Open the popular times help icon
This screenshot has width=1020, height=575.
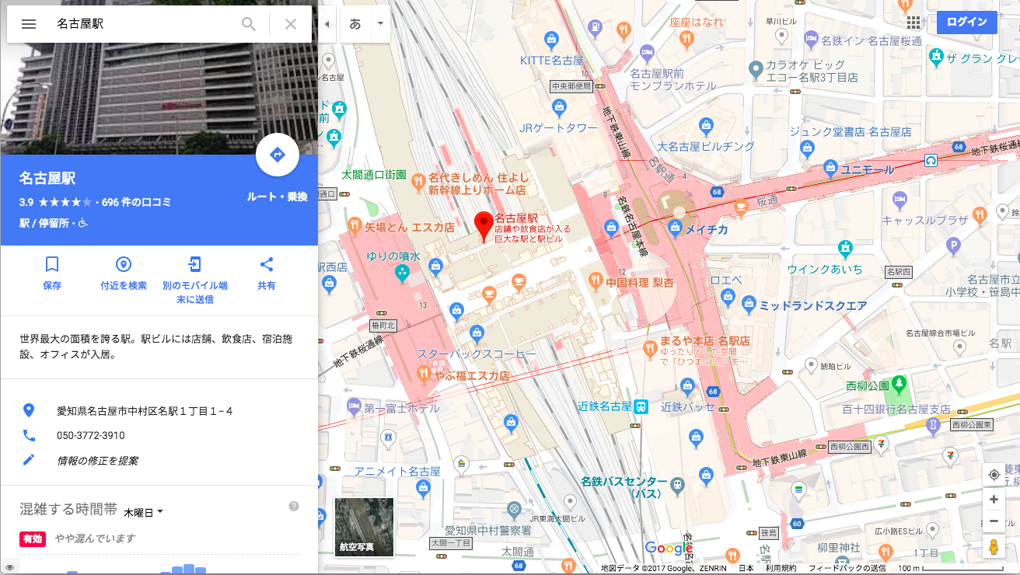pyautogui.click(x=294, y=507)
